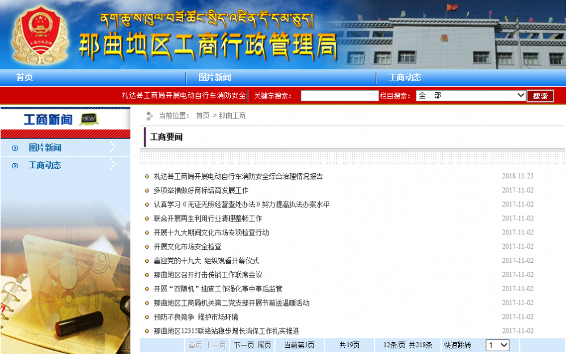Click the 搜索 search button

coord(540,96)
